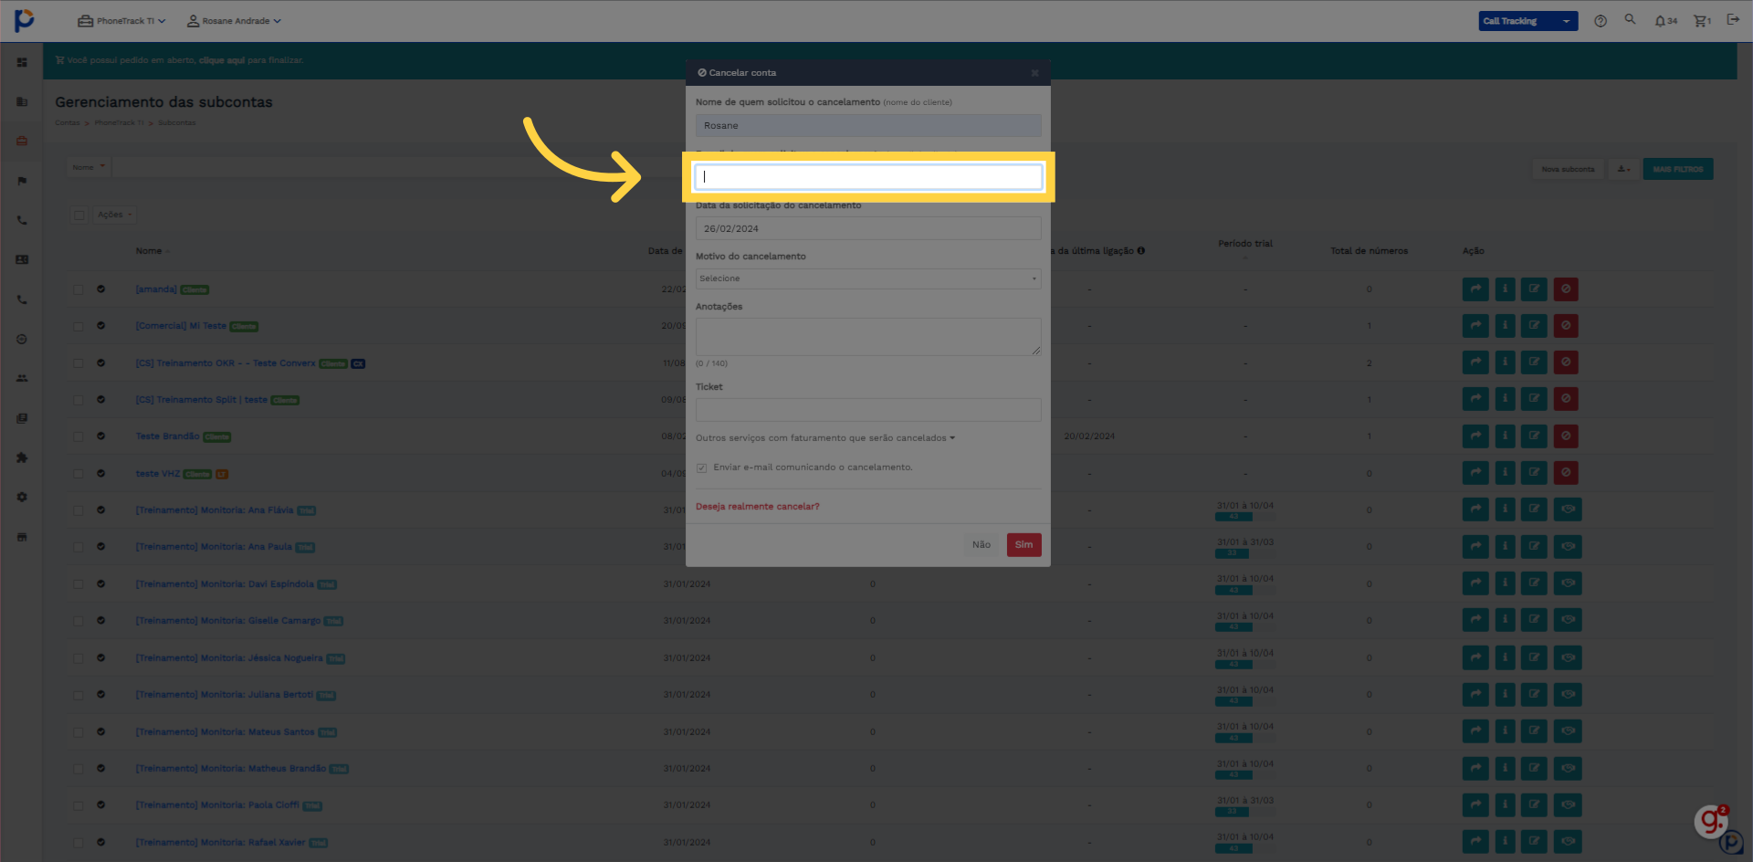Close the Cancelar conta dialog
This screenshot has width=1753, height=862.
tap(1034, 73)
